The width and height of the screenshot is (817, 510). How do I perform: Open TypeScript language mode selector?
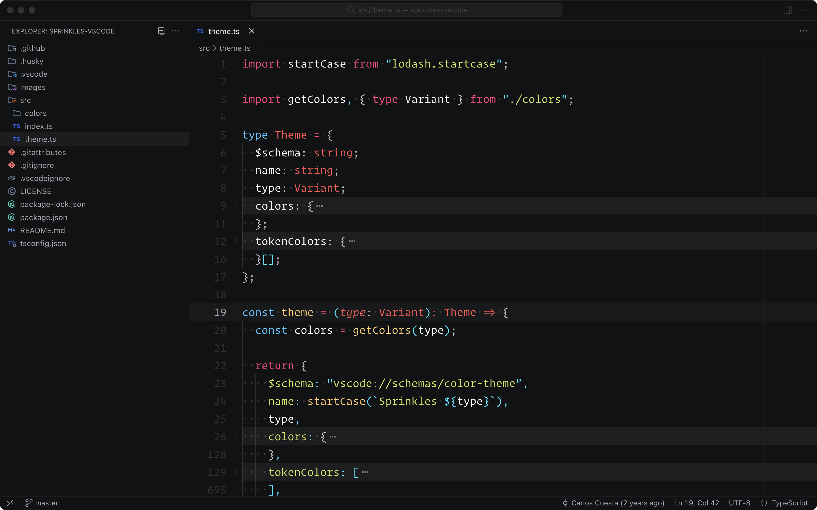(x=785, y=503)
